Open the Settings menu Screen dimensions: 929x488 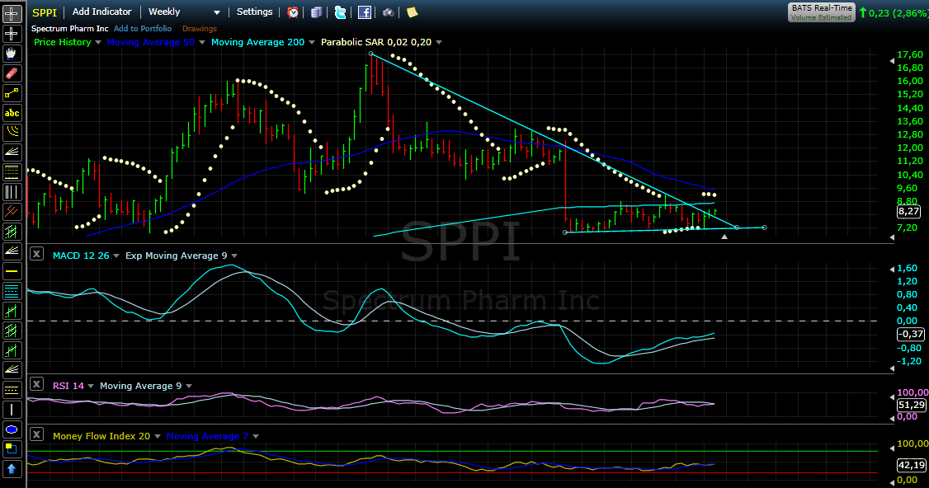(255, 12)
